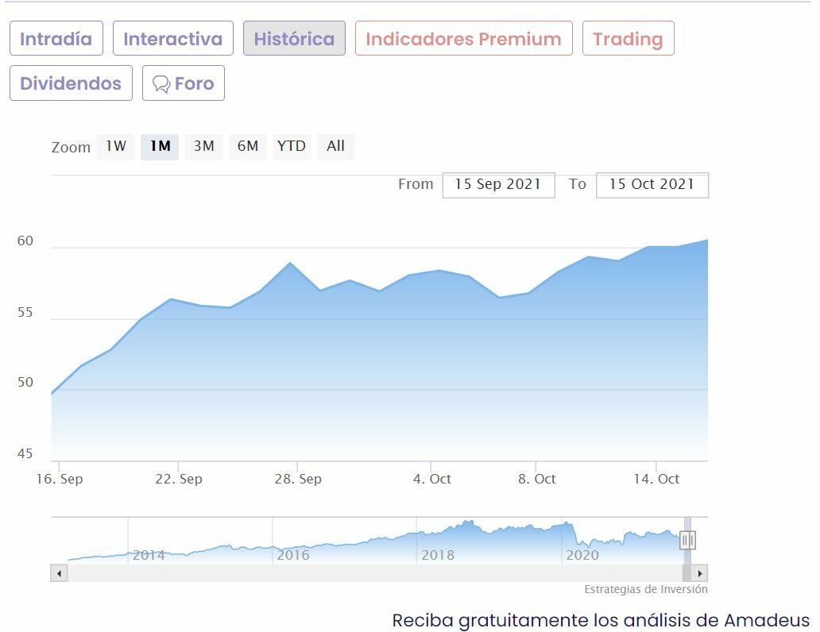Set zoom range to 1W
This screenshot has width=820, height=632.
(x=115, y=146)
